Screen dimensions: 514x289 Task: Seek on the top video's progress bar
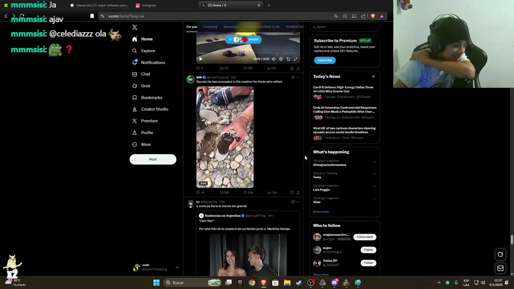click(x=248, y=53)
